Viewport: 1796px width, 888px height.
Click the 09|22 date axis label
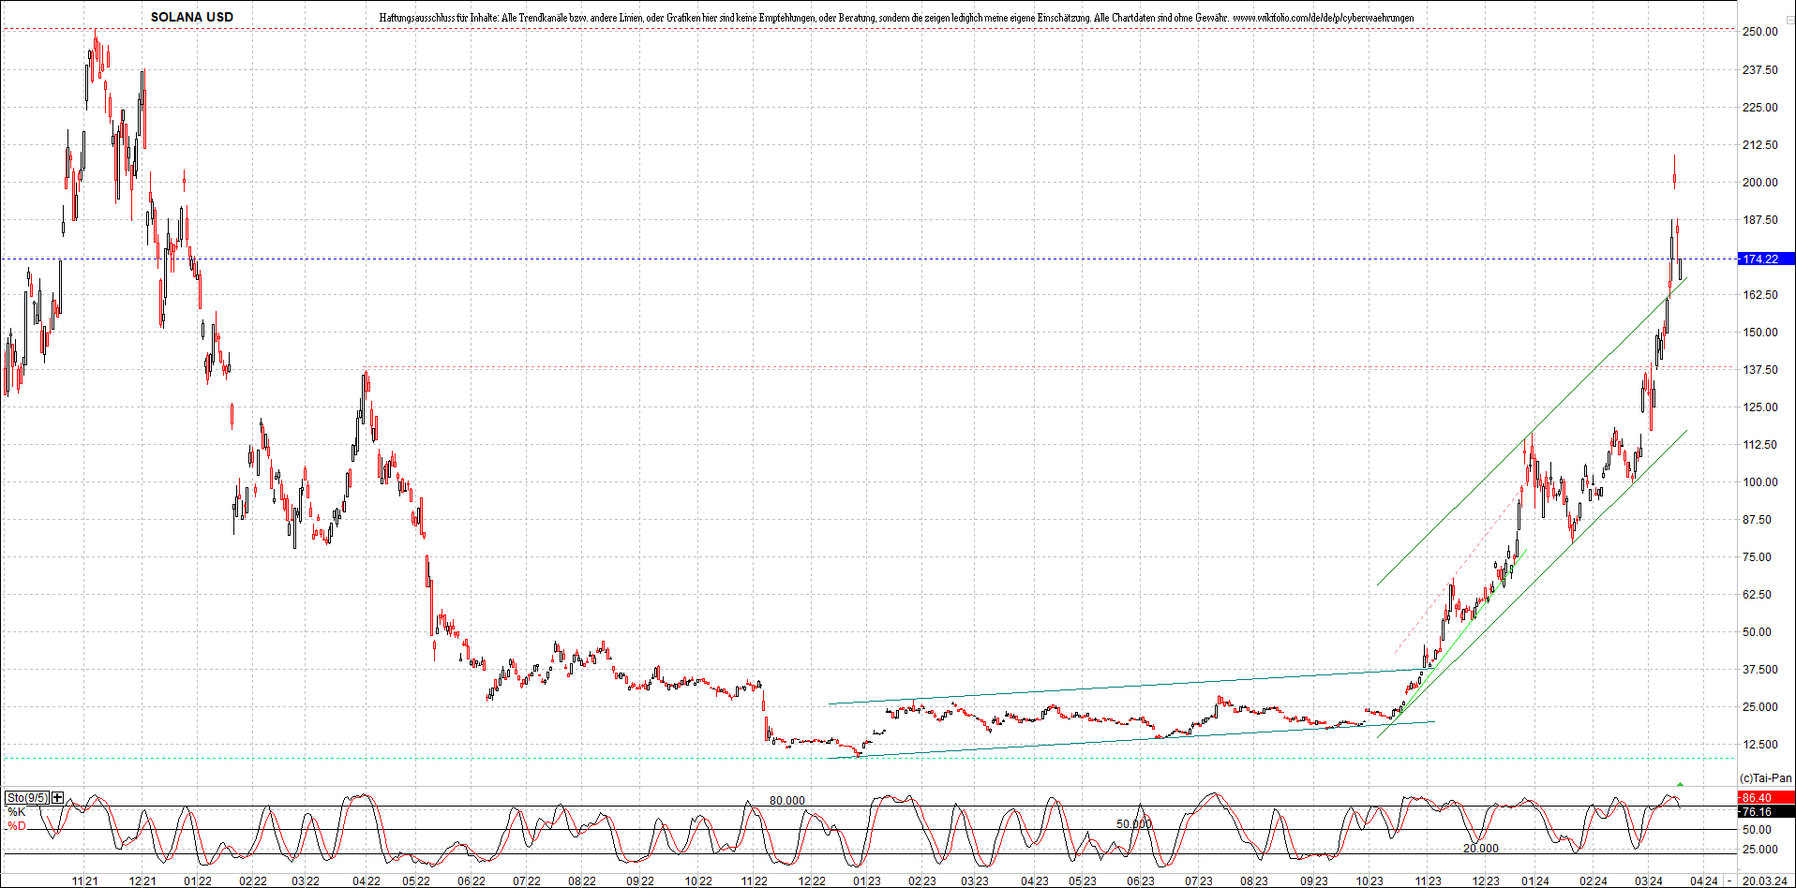tap(640, 881)
